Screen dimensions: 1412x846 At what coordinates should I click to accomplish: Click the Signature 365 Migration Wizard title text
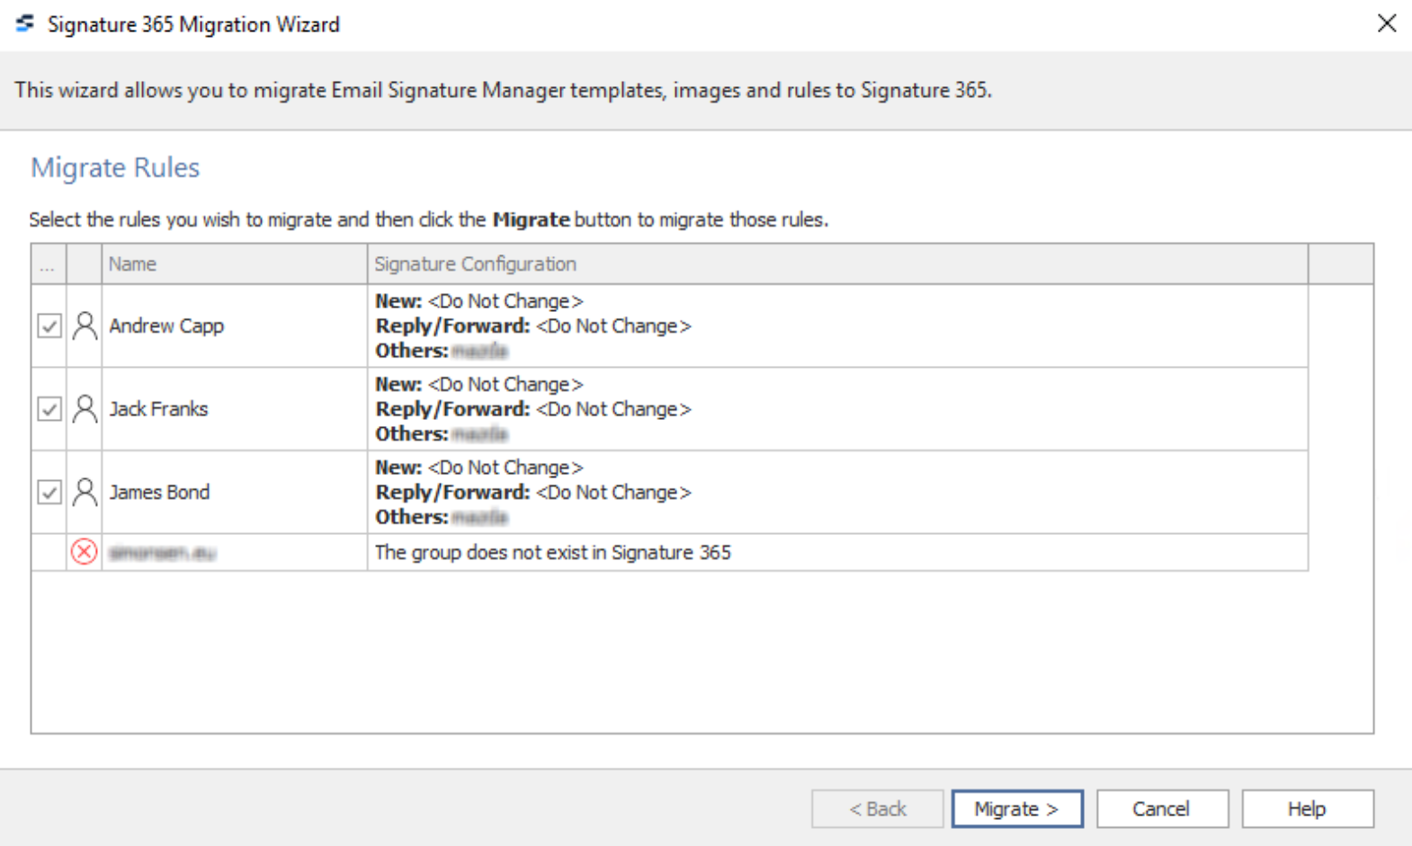point(193,24)
